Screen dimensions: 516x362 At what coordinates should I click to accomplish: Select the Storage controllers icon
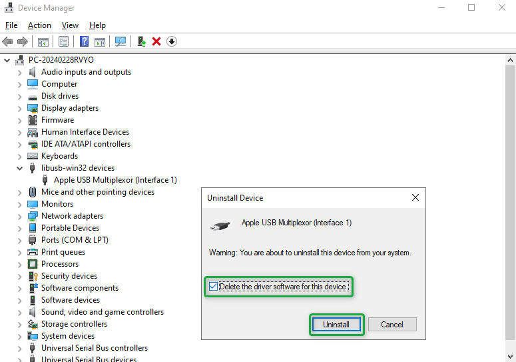(x=33, y=324)
